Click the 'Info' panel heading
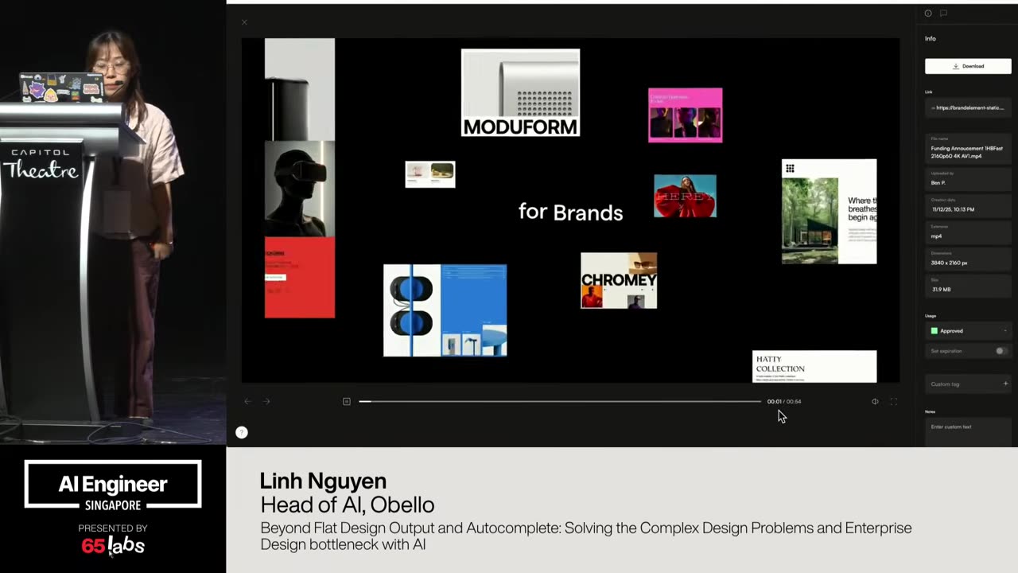Screen dimensions: 1018x573 930,38
